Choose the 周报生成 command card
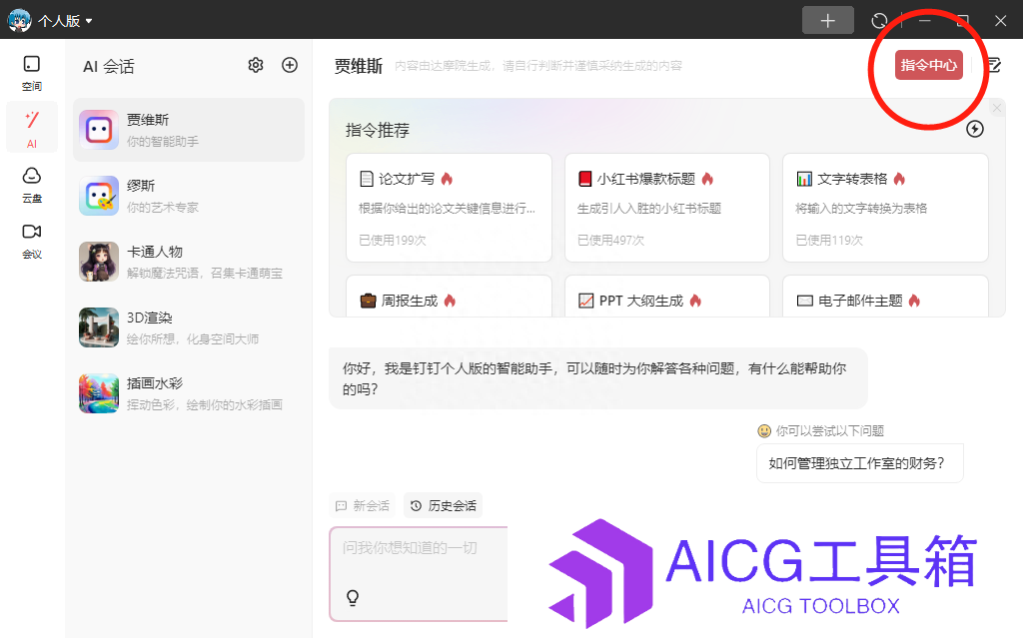This screenshot has width=1023, height=639. click(x=449, y=297)
